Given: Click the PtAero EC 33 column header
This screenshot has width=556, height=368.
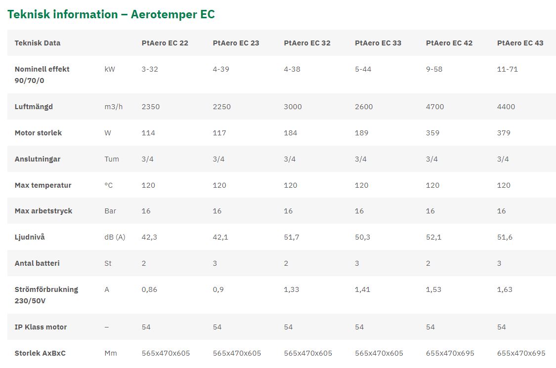Looking at the screenshot, I should 378,43.
